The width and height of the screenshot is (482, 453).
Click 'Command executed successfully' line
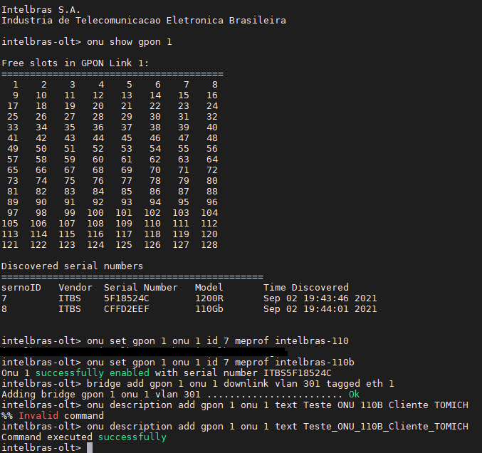(x=84, y=437)
